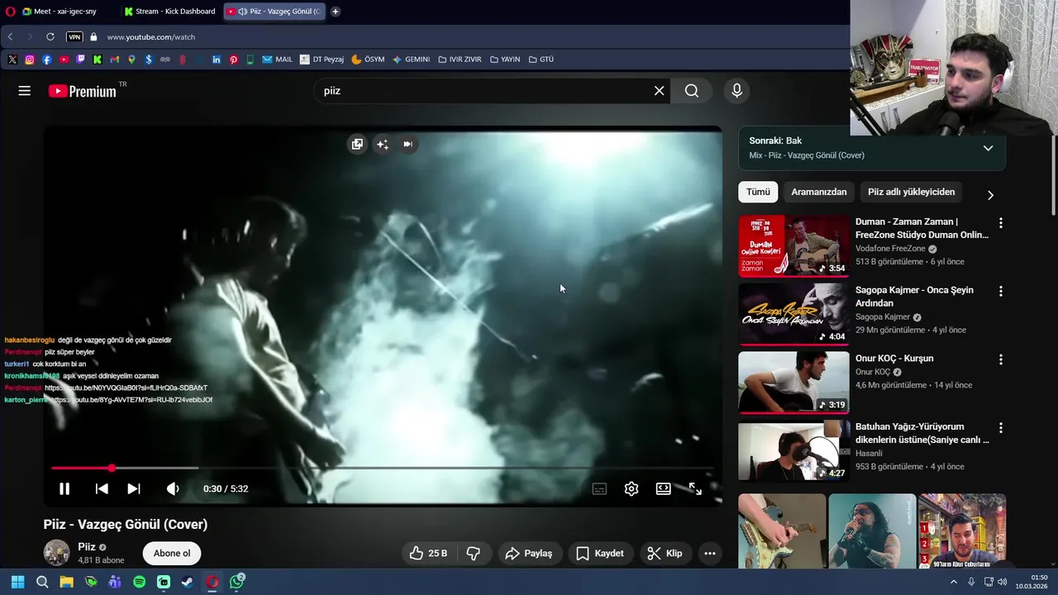Seek on the red video progress bar
The width and height of the screenshot is (1058, 595).
[383, 468]
